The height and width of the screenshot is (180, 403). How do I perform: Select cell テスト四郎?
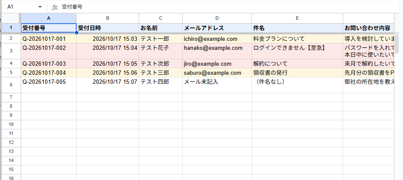(x=161, y=85)
